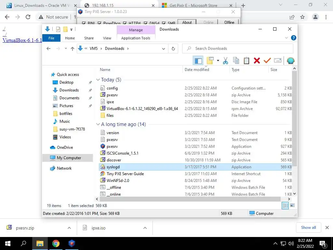Screen dimensions: 333x250
Task: Open the Share ribbon tab
Action: [89, 38]
